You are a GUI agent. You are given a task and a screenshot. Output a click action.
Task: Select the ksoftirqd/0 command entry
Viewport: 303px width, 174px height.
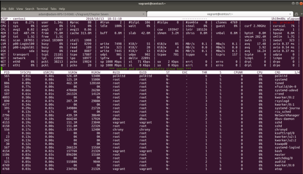pyautogui.click(x=284, y=133)
